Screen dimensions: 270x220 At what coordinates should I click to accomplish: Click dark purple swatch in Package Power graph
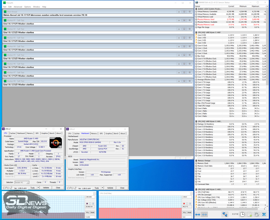click(87, 203)
